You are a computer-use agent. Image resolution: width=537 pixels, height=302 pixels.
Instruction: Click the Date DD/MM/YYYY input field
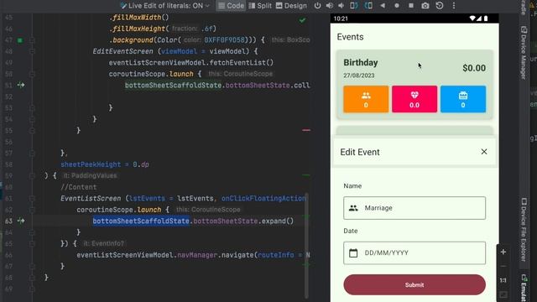coord(414,253)
